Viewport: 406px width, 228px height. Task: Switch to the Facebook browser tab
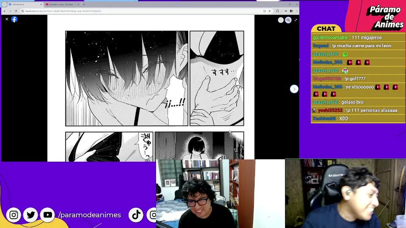coord(25,4)
